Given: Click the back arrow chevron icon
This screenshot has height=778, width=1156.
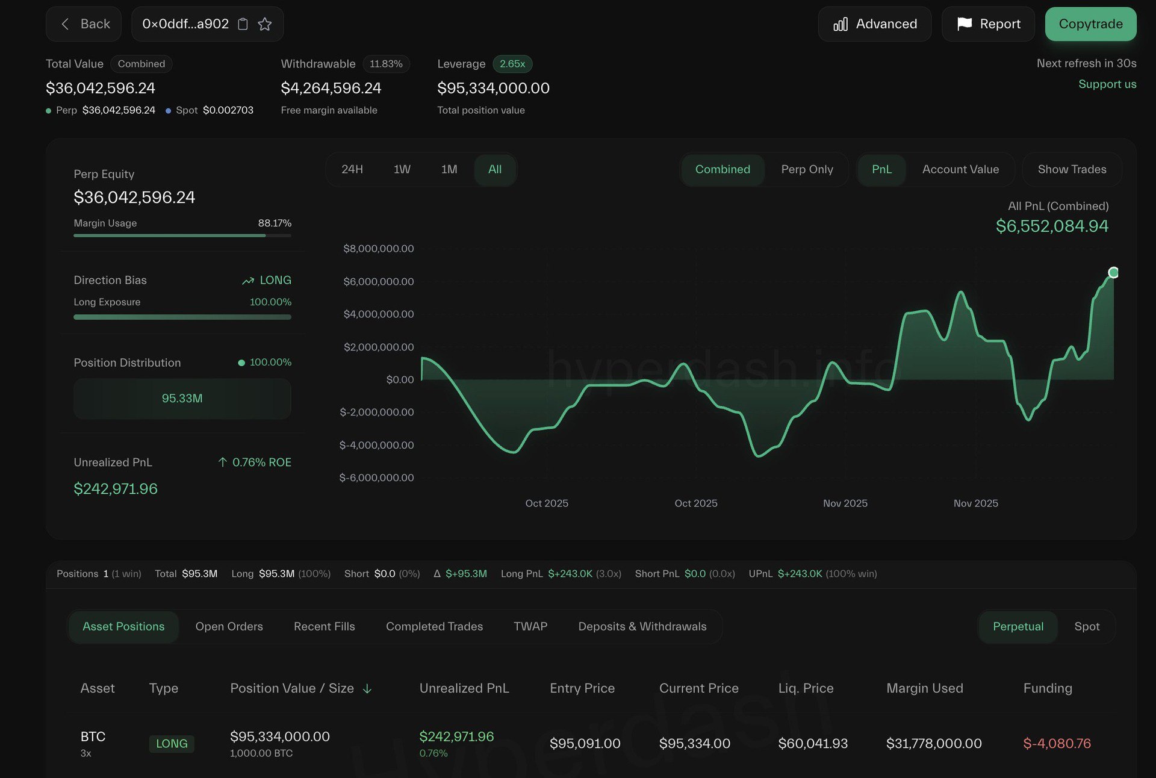Looking at the screenshot, I should coord(65,24).
